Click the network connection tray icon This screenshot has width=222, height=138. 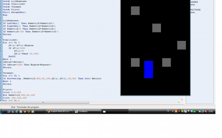coord(203,111)
